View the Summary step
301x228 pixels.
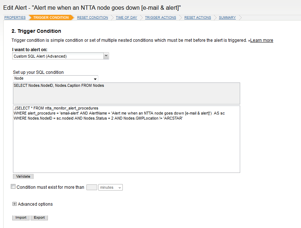click(x=227, y=18)
